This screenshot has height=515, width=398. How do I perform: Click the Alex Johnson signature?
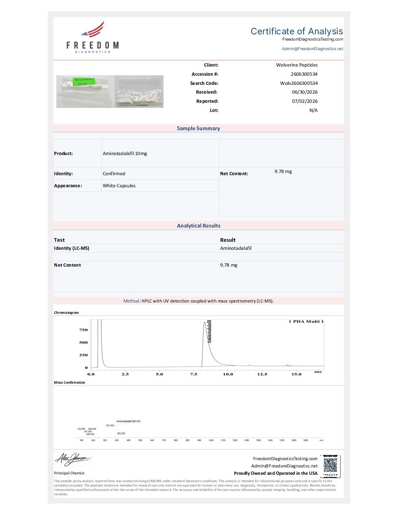[73, 459]
